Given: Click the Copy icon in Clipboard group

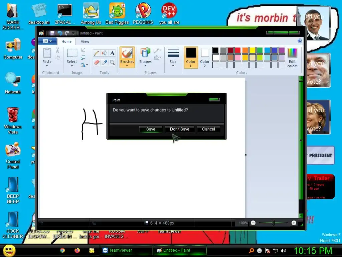Looking at the screenshot, I should point(57,58).
